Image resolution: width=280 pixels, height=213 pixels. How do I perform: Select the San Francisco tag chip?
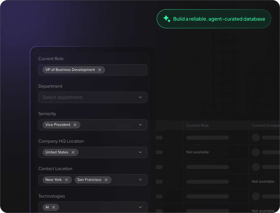[89, 180]
